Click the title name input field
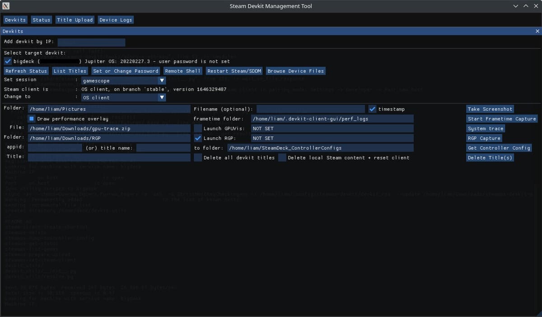Image resolution: width=542 pixels, height=317 pixels. 164,148
